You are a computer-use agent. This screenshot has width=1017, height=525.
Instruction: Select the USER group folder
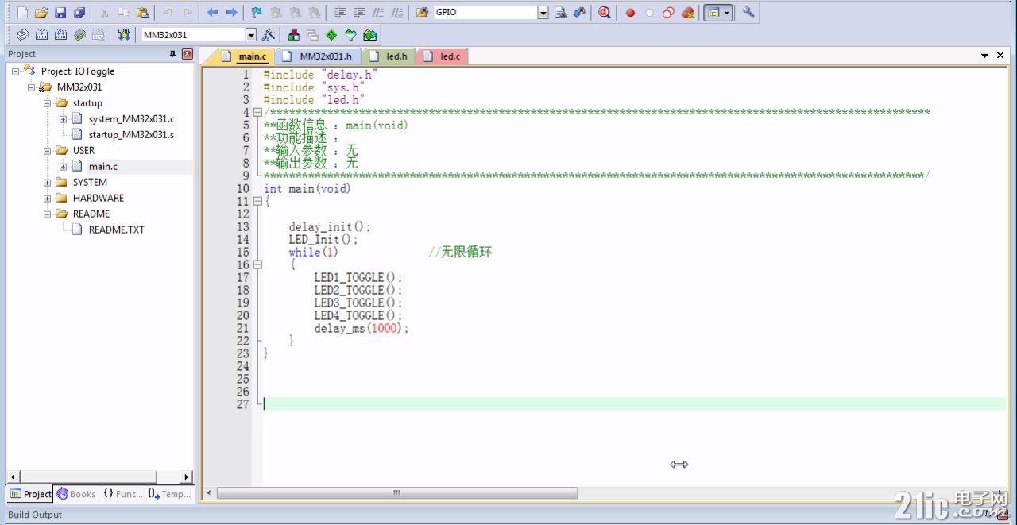[83, 151]
